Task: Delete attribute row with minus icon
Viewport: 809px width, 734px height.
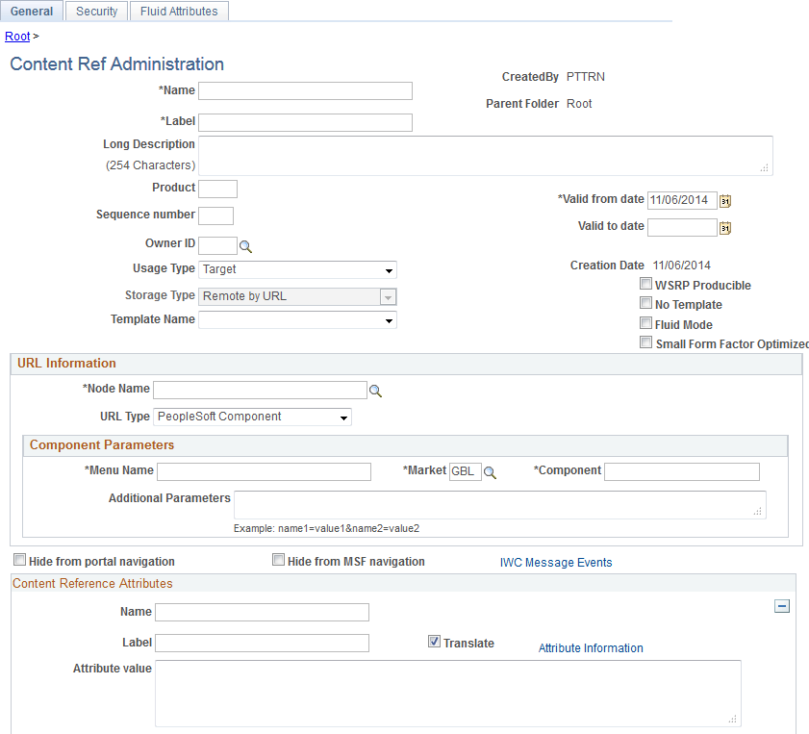Action: (x=782, y=607)
